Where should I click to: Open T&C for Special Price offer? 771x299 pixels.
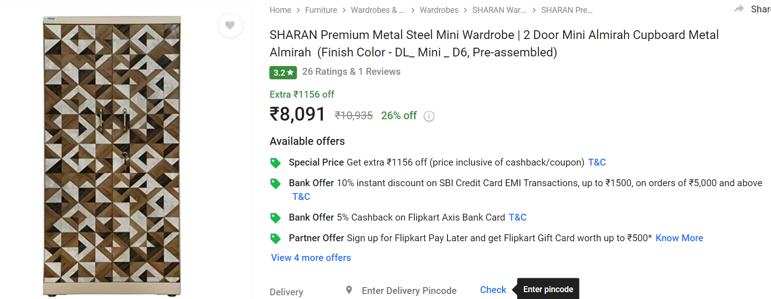pos(597,162)
